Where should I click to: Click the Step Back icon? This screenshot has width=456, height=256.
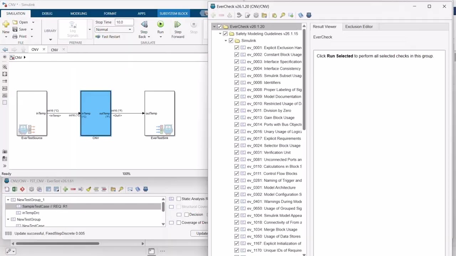[144, 24]
